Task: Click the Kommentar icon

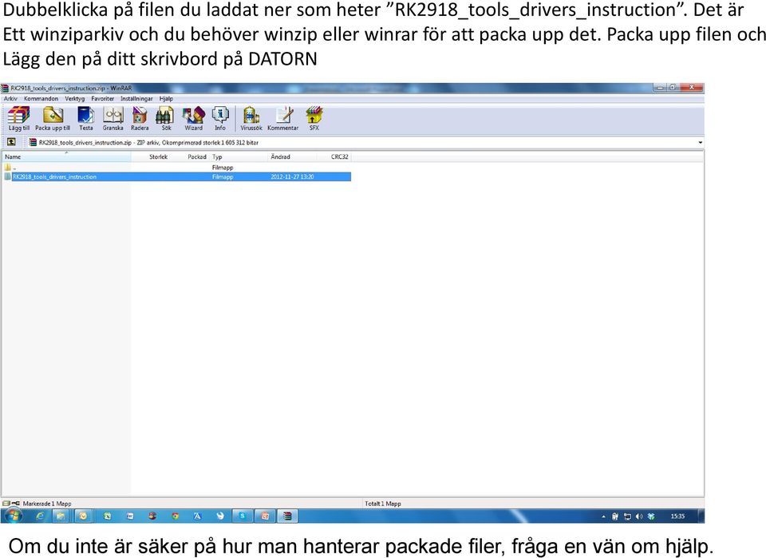Action: [282, 119]
